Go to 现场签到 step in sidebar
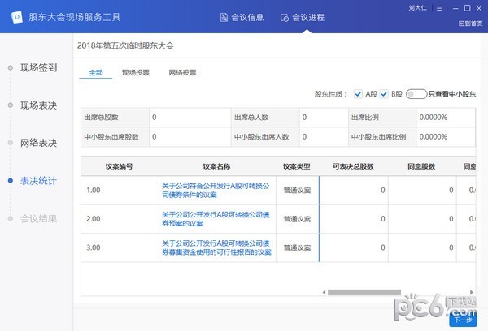Viewport: 488px width, 331px height. (38, 67)
